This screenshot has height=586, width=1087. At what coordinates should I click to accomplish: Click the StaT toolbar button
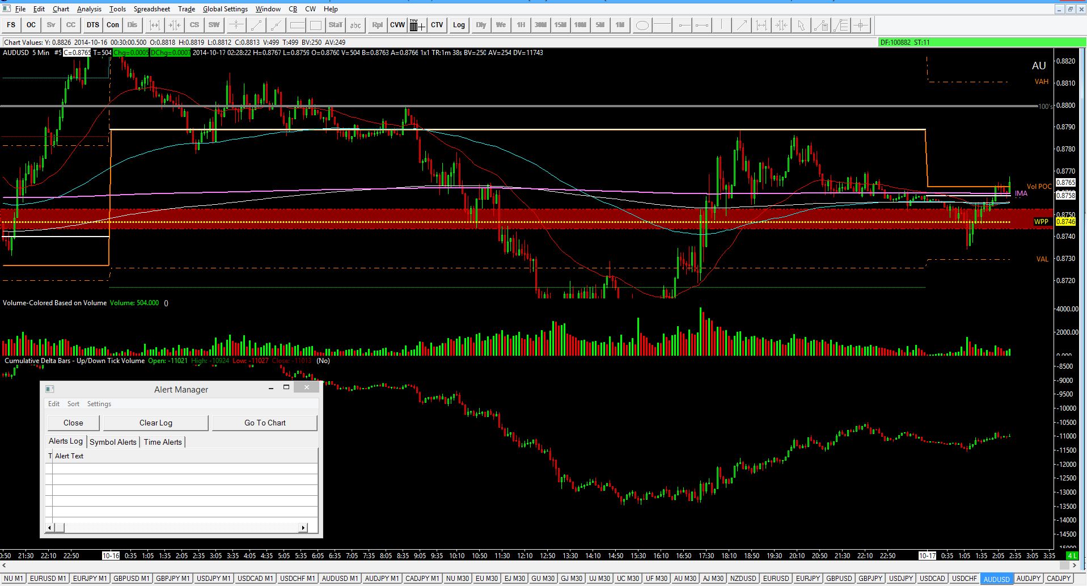pos(336,25)
